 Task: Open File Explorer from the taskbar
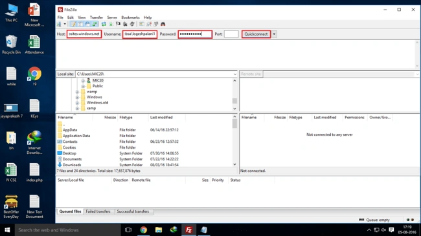(x=159, y=230)
